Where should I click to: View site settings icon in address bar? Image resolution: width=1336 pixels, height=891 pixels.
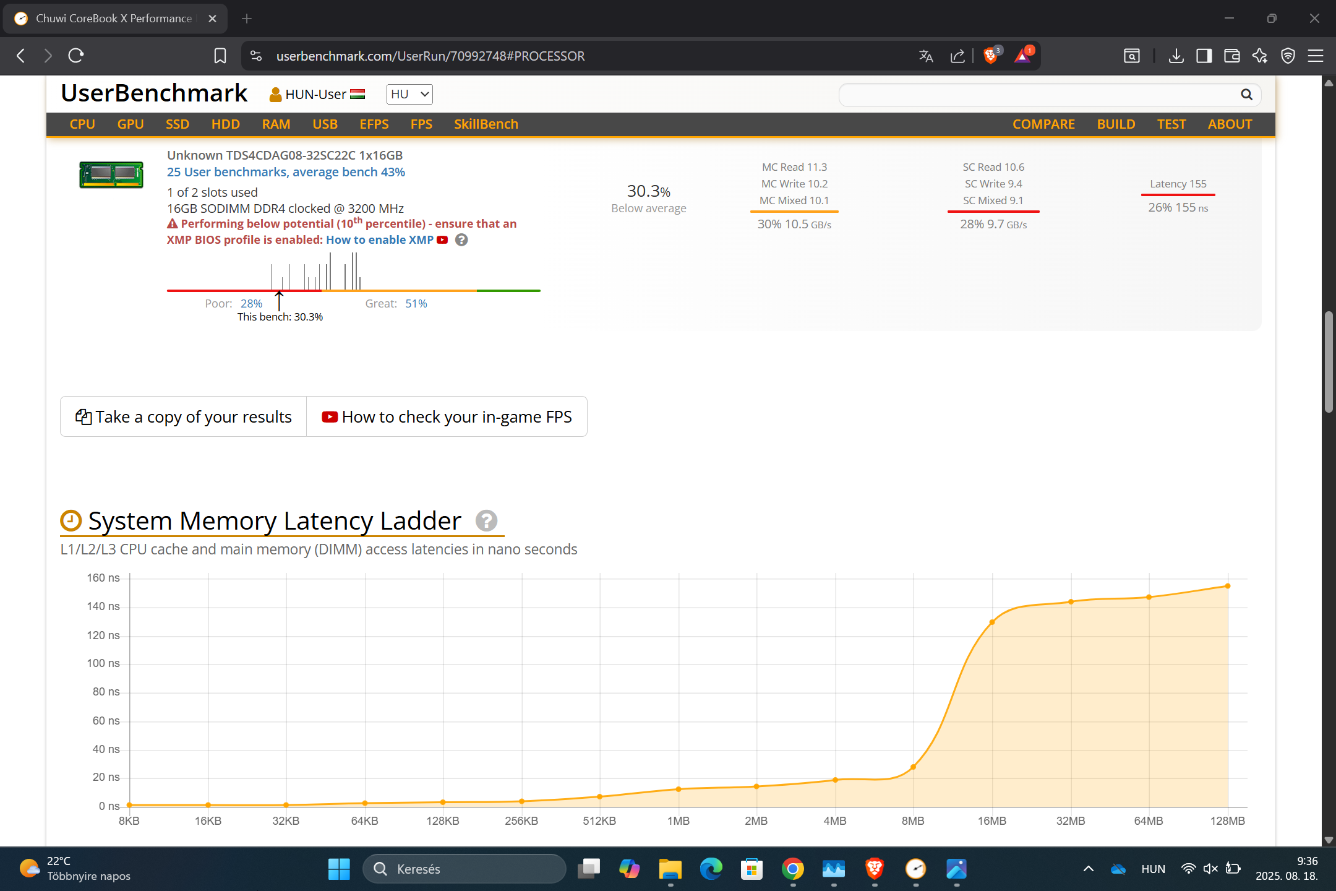point(256,56)
